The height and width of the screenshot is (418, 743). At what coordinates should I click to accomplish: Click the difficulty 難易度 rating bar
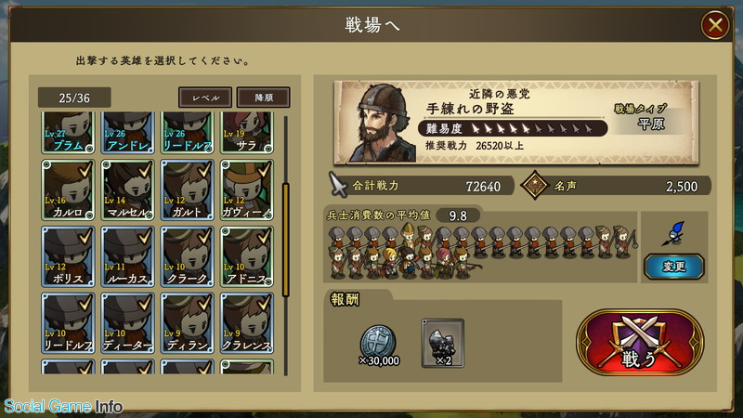click(513, 128)
